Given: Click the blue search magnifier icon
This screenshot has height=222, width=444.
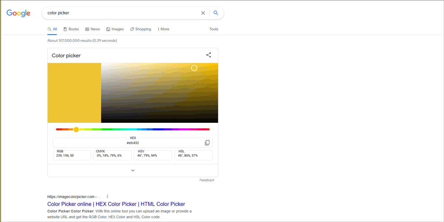Looking at the screenshot, I should pos(216,13).
